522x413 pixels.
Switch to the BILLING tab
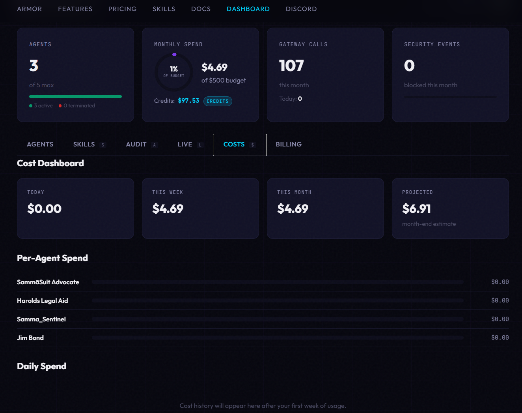(x=288, y=144)
